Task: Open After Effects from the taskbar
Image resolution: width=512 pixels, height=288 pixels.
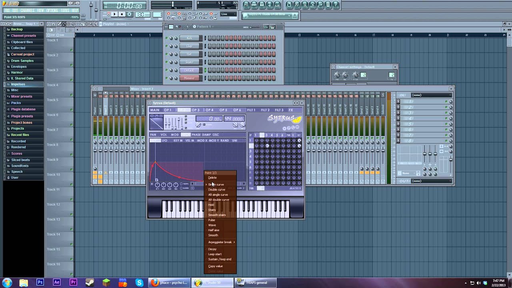Action: click(x=57, y=282)
